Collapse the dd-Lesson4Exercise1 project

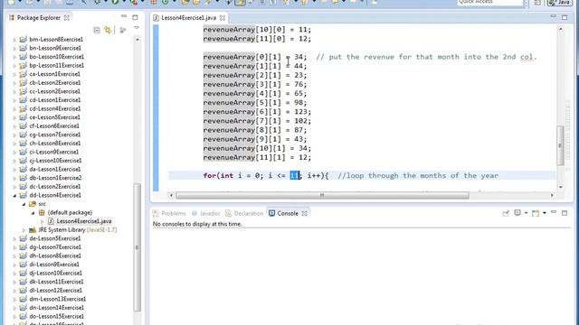[x=14, y=195]
